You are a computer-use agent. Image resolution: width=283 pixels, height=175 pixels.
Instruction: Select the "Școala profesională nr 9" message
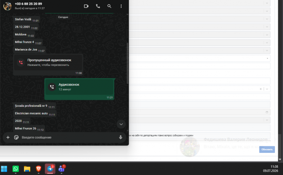35,106
